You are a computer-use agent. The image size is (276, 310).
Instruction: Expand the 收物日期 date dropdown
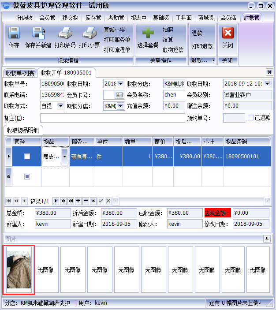pyautogui.click(x=120, y=84)
